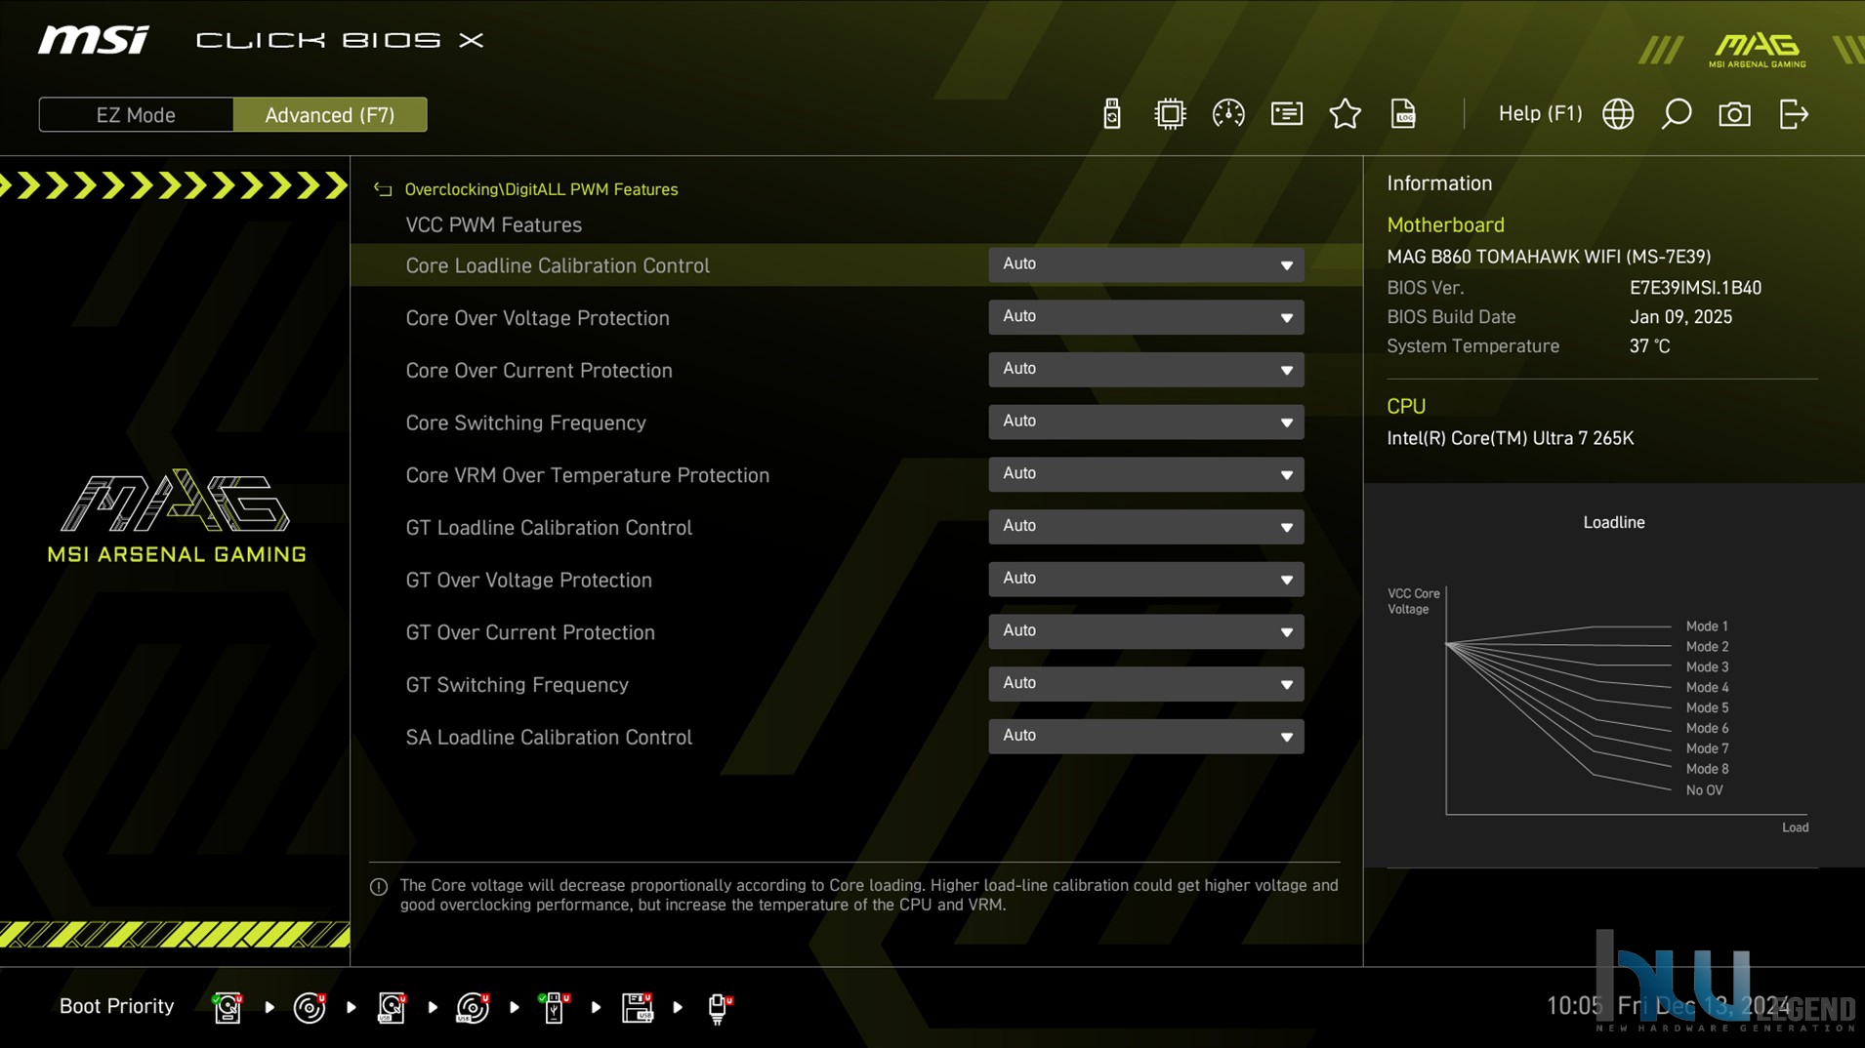Open the M-Flash USB update icon
Image resolution: width=1865 pixels, height=1048 pixels.
(x=1111, y=114)
